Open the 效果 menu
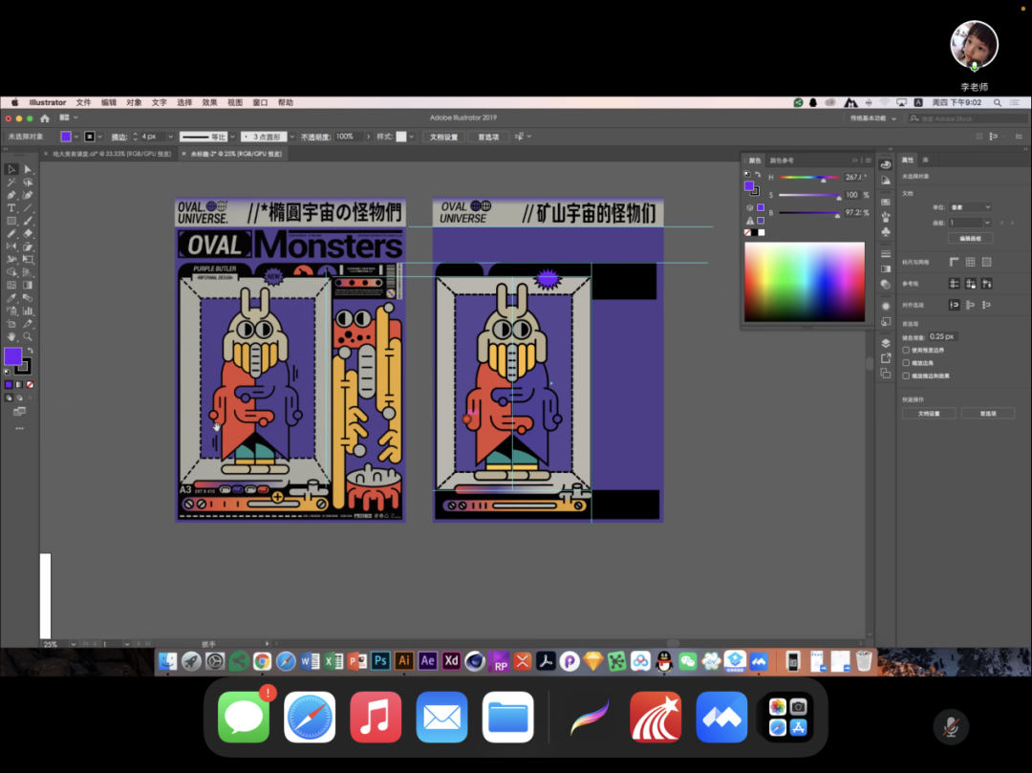This screenshot has height=773, width=1032. click(209, 102)
